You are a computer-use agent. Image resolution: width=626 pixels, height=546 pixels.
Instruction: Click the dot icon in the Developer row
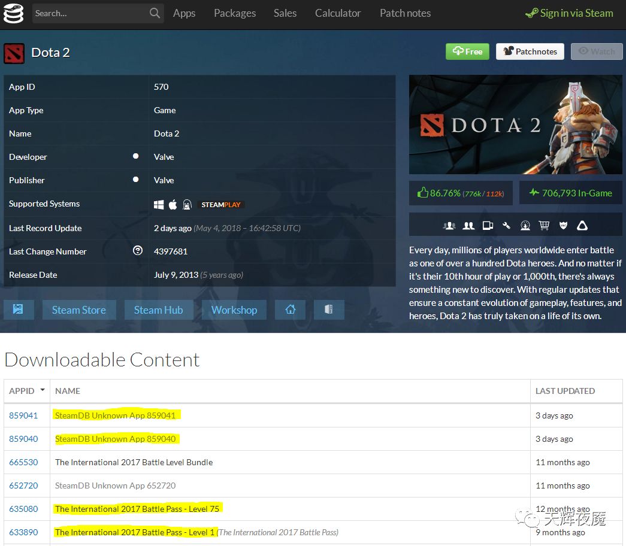(136, 156)
